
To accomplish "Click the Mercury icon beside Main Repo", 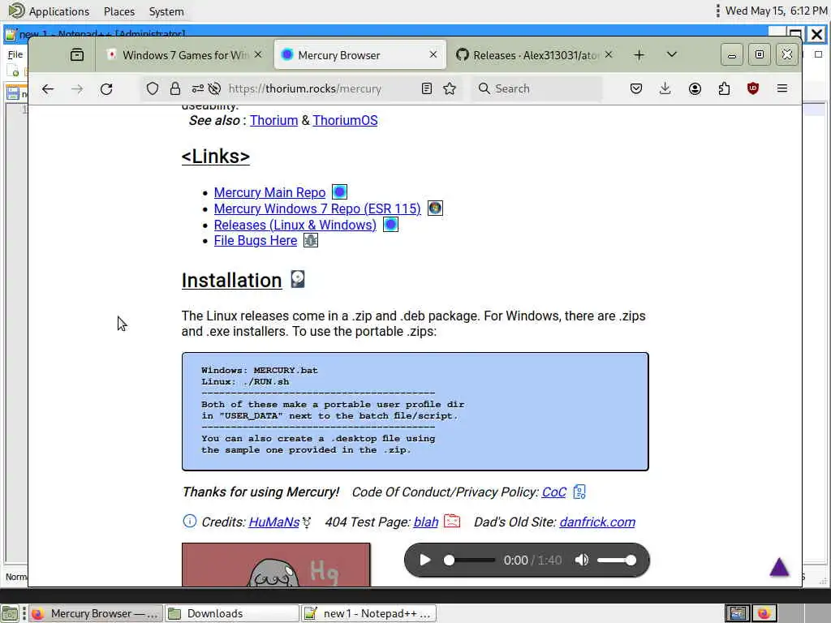I will [339, 191].
